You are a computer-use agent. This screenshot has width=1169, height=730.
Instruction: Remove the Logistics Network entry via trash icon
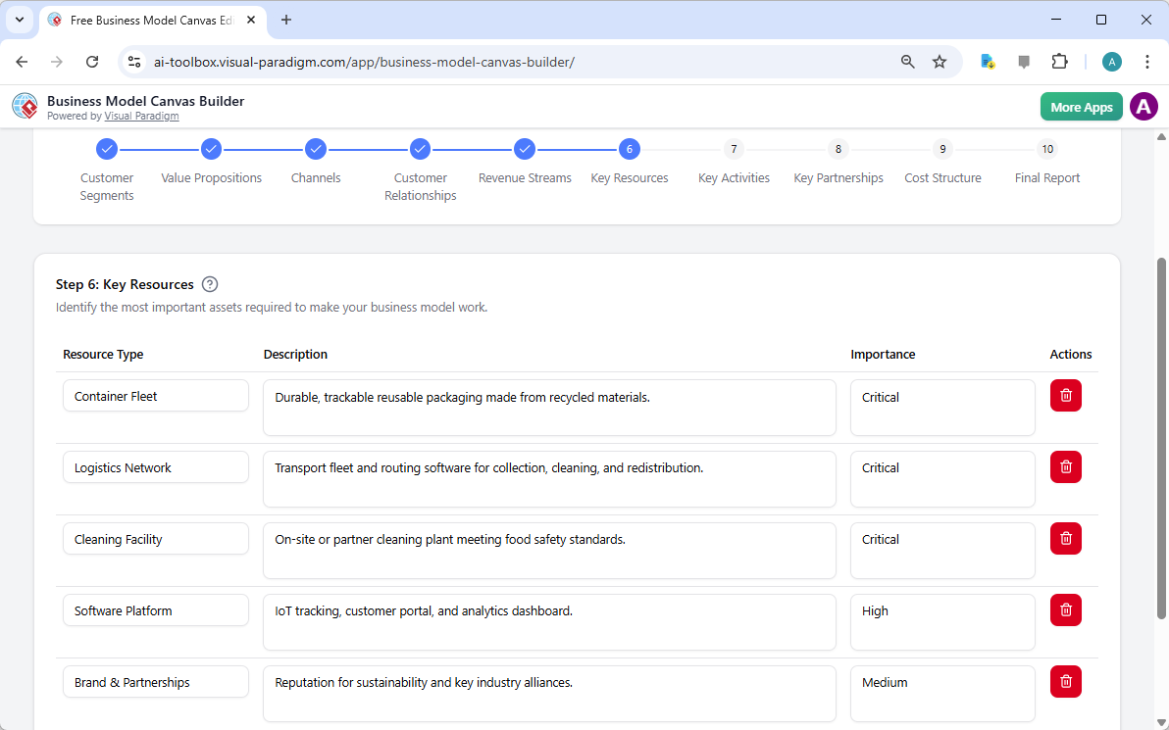(x=1066, y=466)
